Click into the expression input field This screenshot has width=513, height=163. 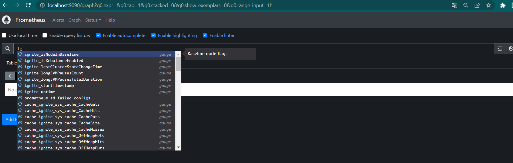tap(254, 49)
